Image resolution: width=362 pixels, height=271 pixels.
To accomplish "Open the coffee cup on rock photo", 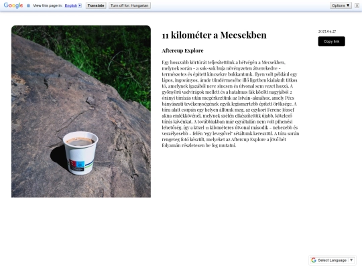I will pyautogui.click(x=81, y=111).
